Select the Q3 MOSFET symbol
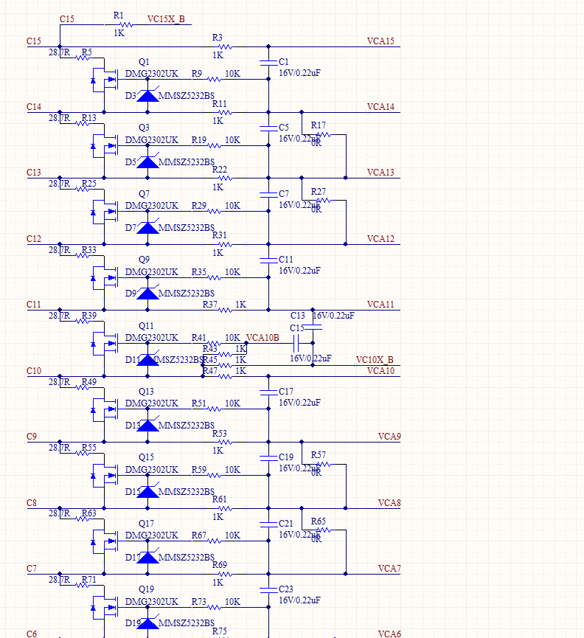Image resolution: width=584 pixels, height=638 pixels. 105,145
